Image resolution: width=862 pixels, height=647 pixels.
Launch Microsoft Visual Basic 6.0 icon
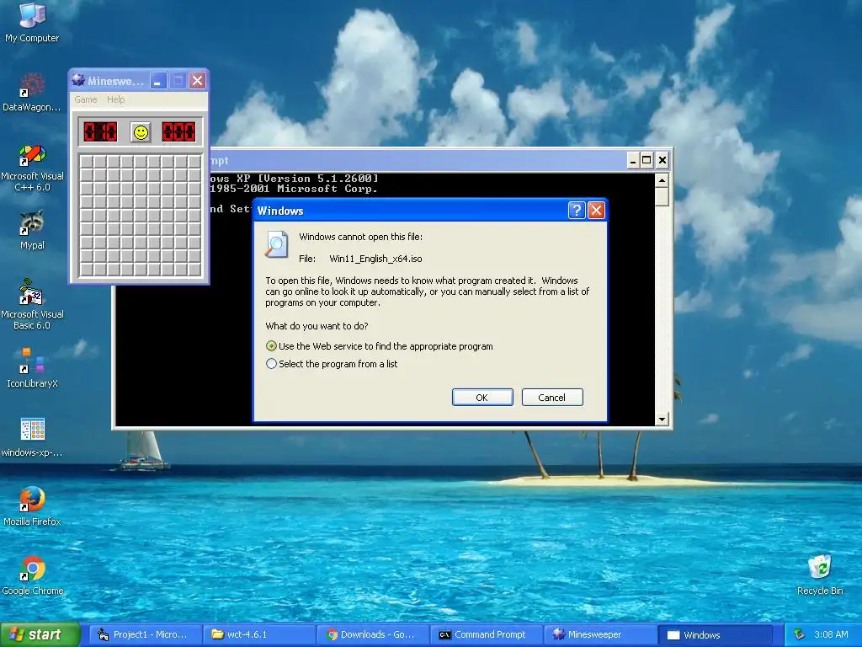click(32, 304)
